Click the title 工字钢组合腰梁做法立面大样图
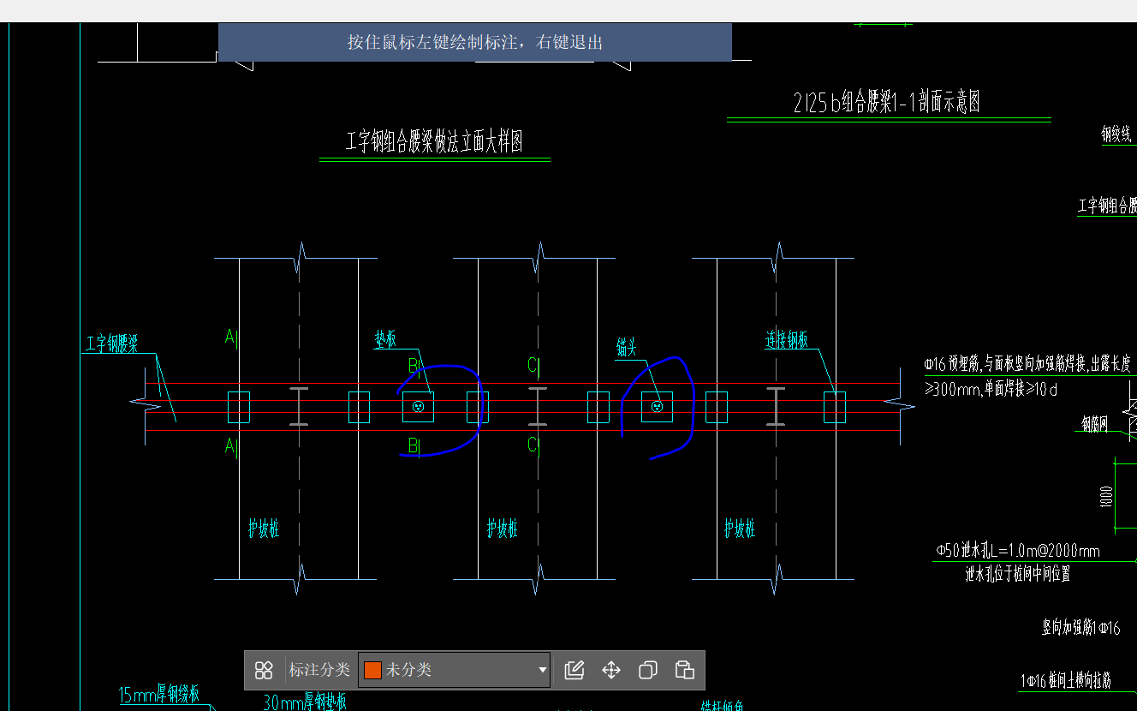 coord(434,141)
